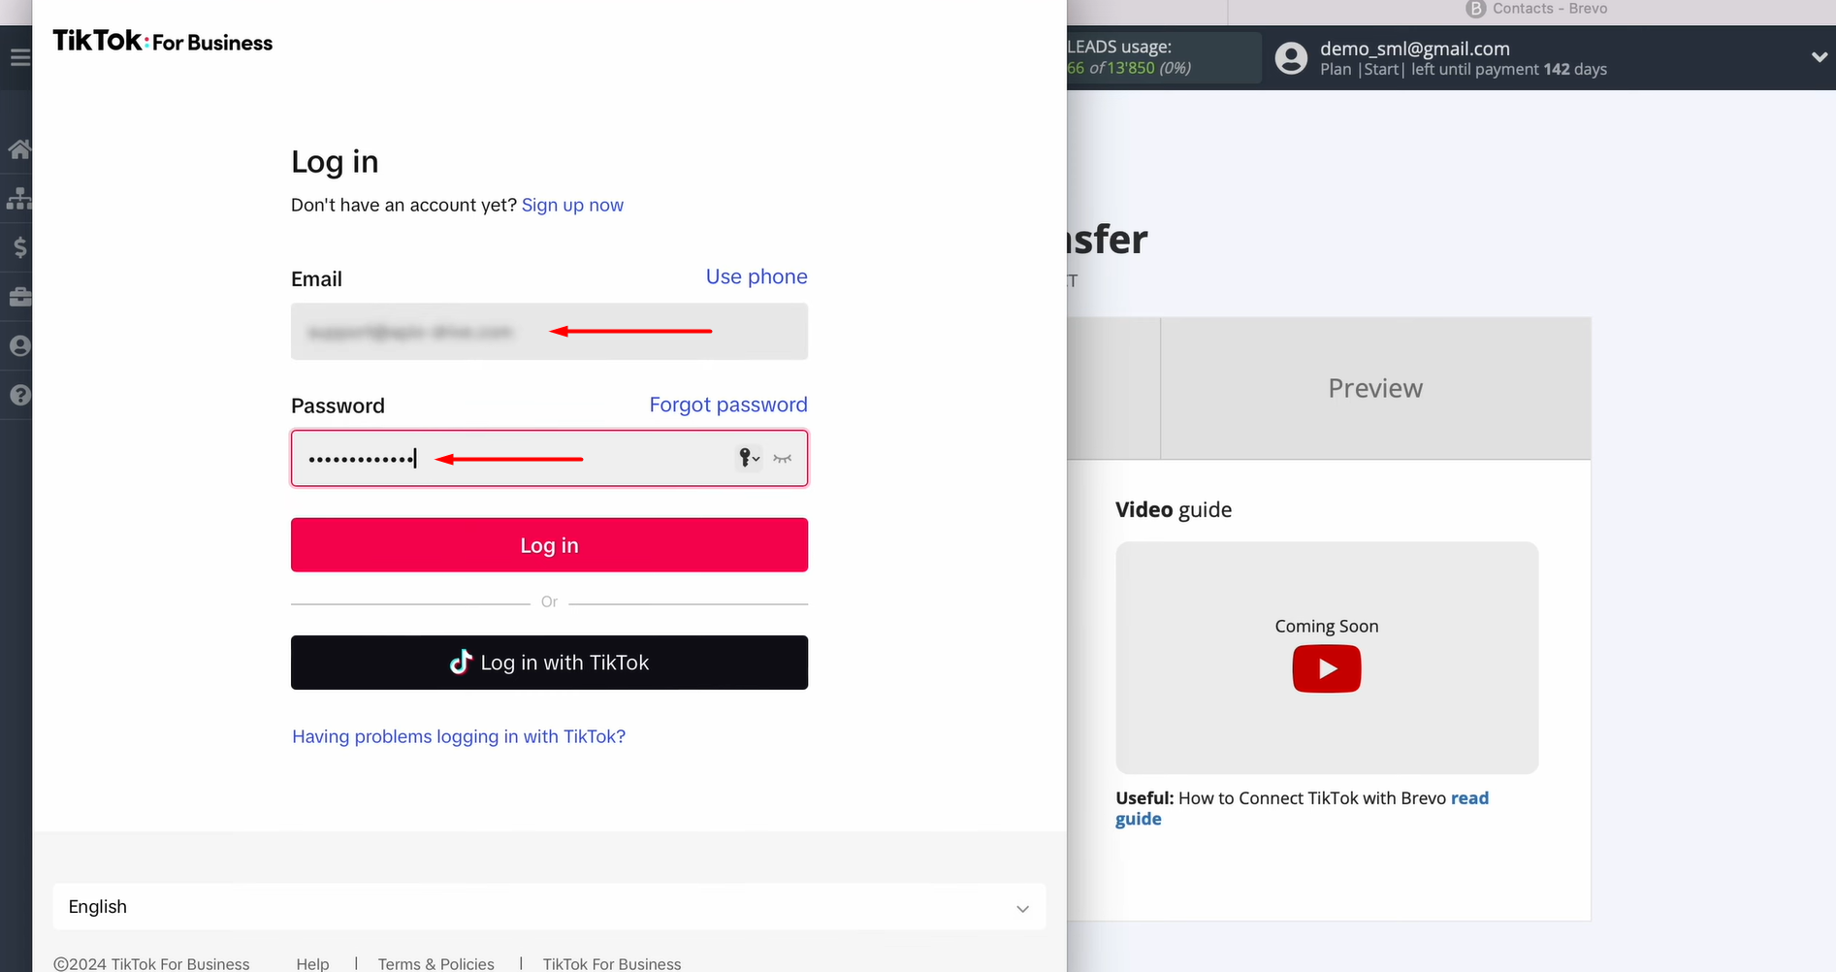Viewport: 1836px width, 972px height.
Task: Click Log in with TikTok button
Action: coord(549,663)
